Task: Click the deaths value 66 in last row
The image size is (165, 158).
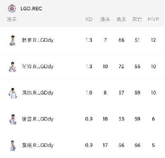Action: click(x=137, y=145)
